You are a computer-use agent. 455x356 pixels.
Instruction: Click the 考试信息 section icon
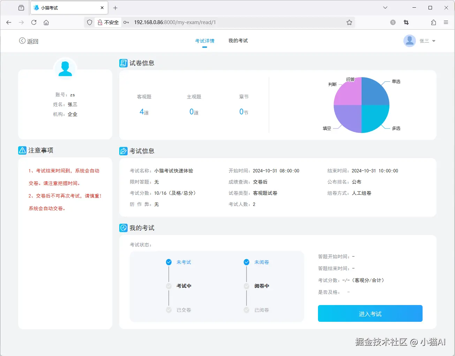(x=123, y=151)
